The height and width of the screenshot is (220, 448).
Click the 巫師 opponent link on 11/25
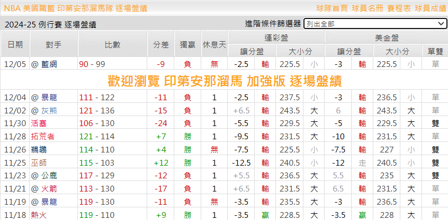(38, 162)
